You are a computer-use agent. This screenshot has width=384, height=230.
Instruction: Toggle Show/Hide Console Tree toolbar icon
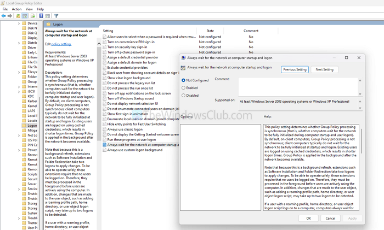[x=25, y=16]
